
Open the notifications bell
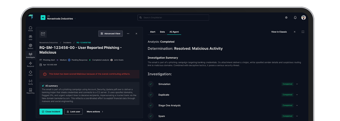[295, 18]
